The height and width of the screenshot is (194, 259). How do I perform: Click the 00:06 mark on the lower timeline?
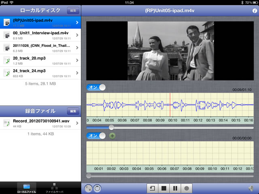[162, 169]
